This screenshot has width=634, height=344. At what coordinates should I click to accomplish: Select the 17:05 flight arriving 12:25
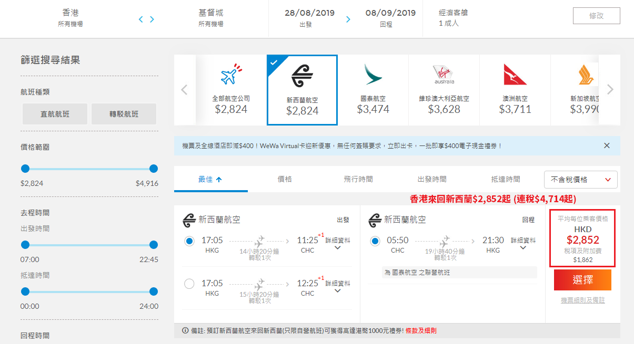pos(189,284)
